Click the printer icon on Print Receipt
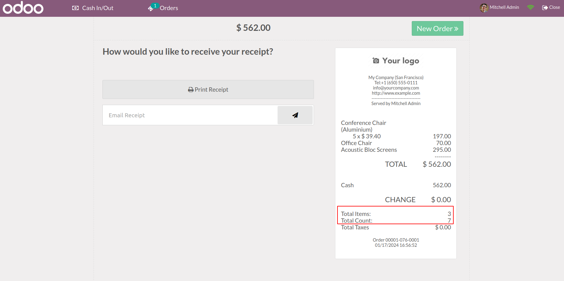This screenshot has width=564, height=281. point(191,90)
